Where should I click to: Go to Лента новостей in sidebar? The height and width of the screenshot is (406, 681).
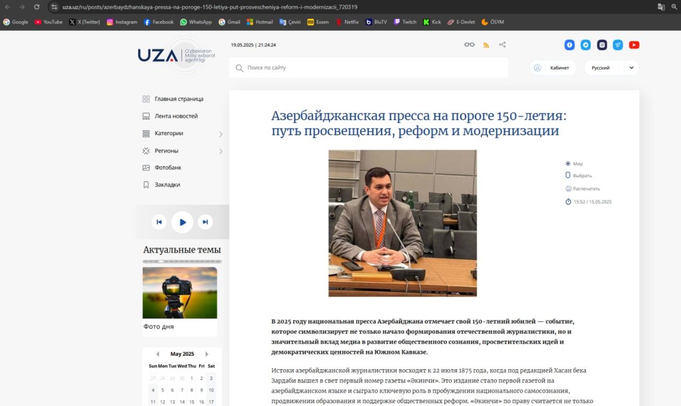coord(176,116)
